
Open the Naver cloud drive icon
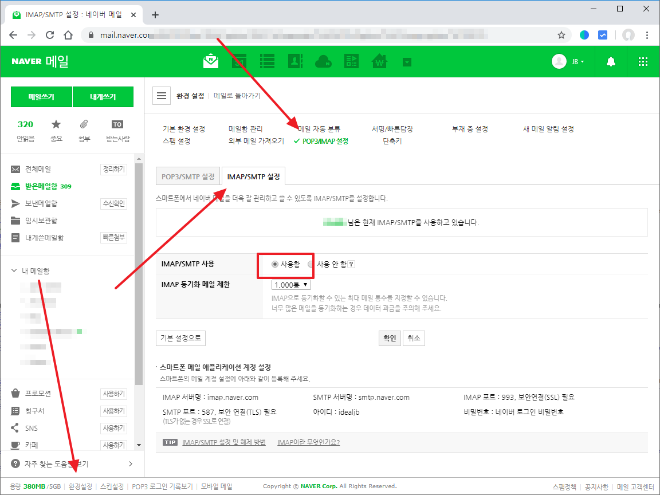click(323, 62)
